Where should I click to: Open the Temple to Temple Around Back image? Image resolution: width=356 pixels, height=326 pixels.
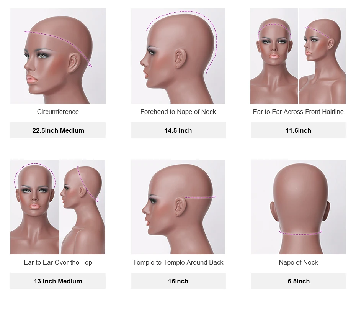click(178, 207)
